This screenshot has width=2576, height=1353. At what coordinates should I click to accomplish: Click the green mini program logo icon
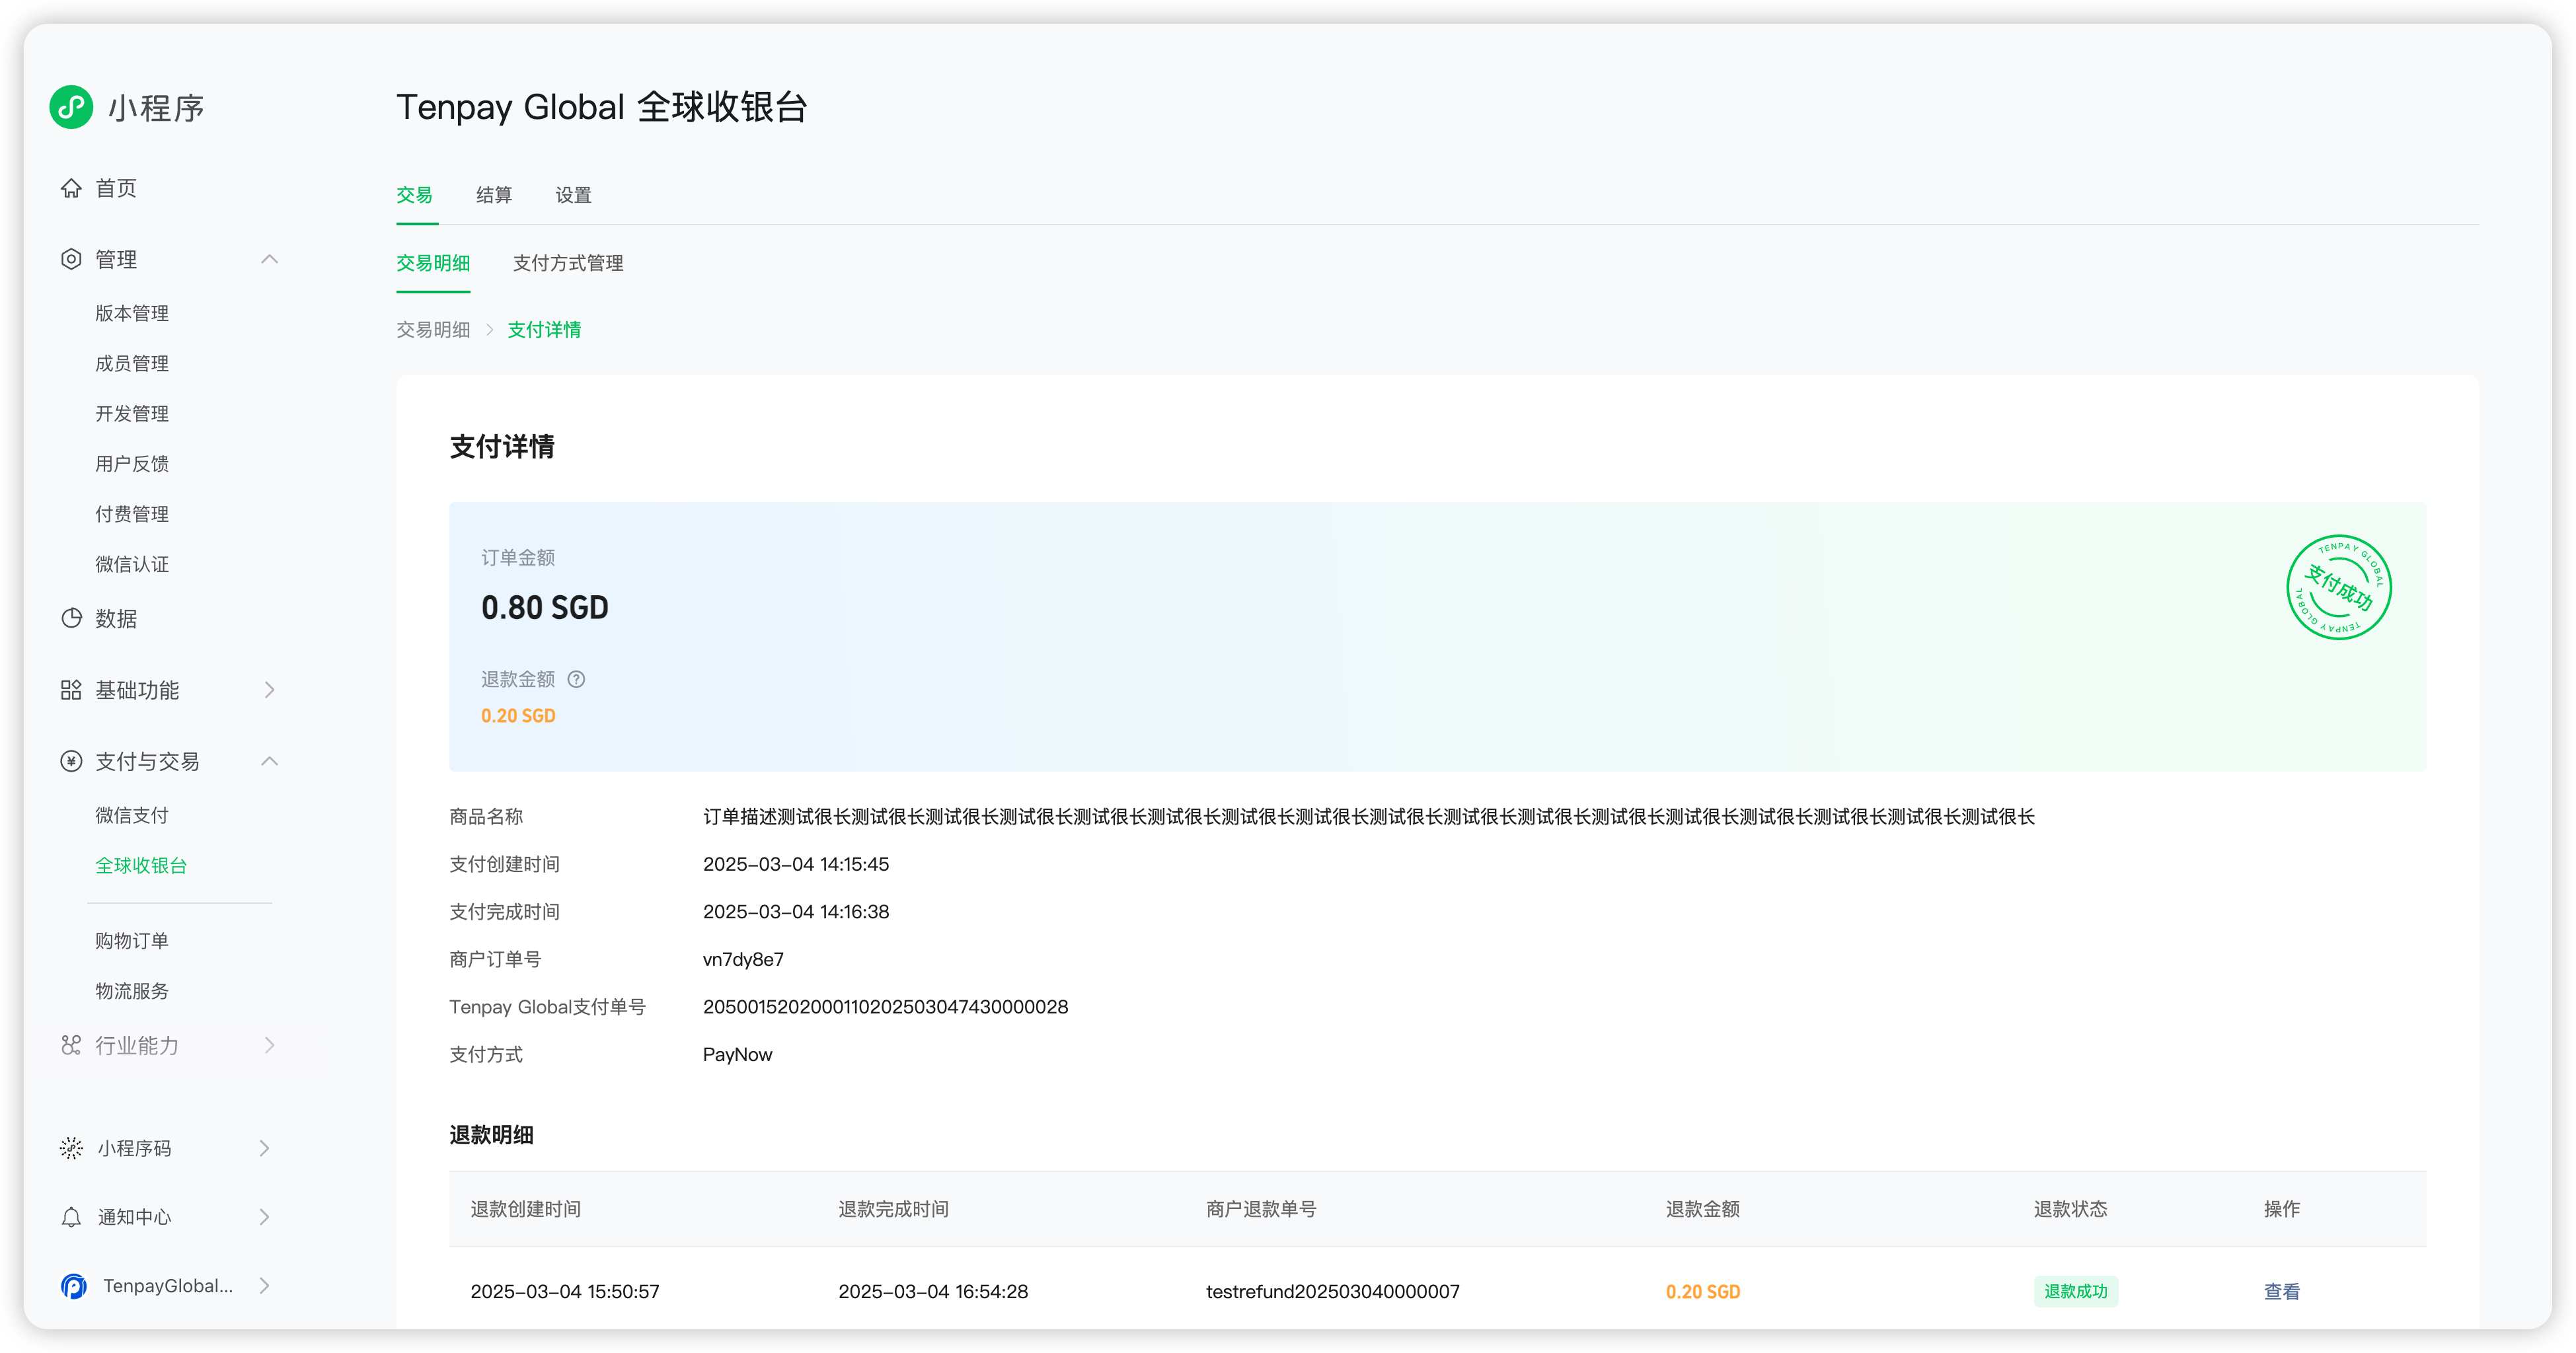(71, 107)
